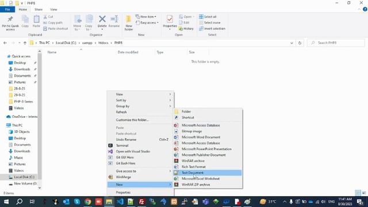This screenshot has width=368, height=207.
Task: Select Music in the navigation pane
Action: tap(18, 158)
